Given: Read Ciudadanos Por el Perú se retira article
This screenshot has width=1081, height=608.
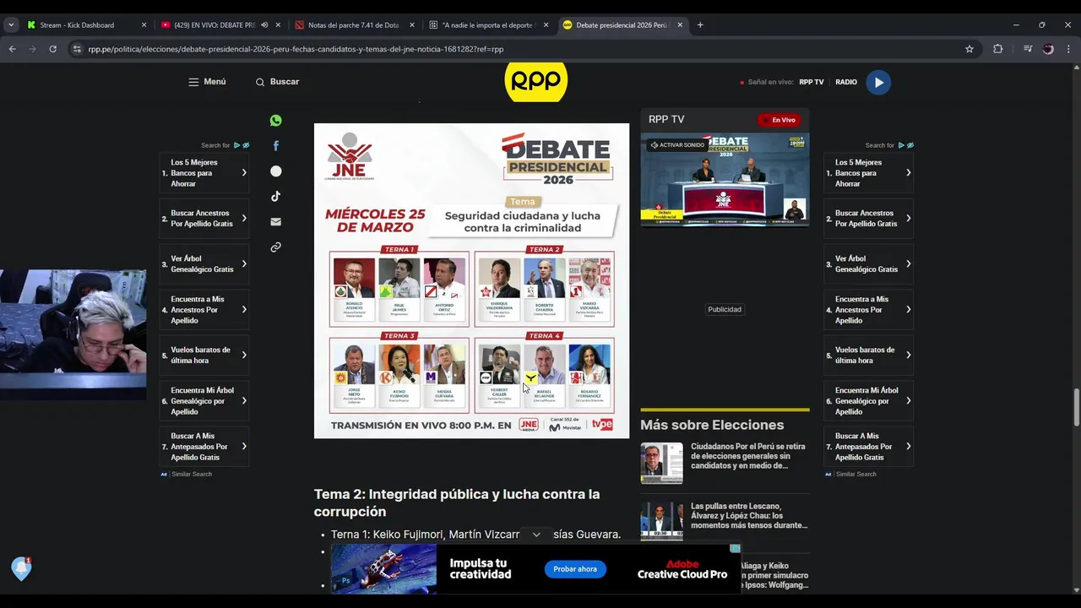Looking at the screenshot, I should [x=748, y=456].
